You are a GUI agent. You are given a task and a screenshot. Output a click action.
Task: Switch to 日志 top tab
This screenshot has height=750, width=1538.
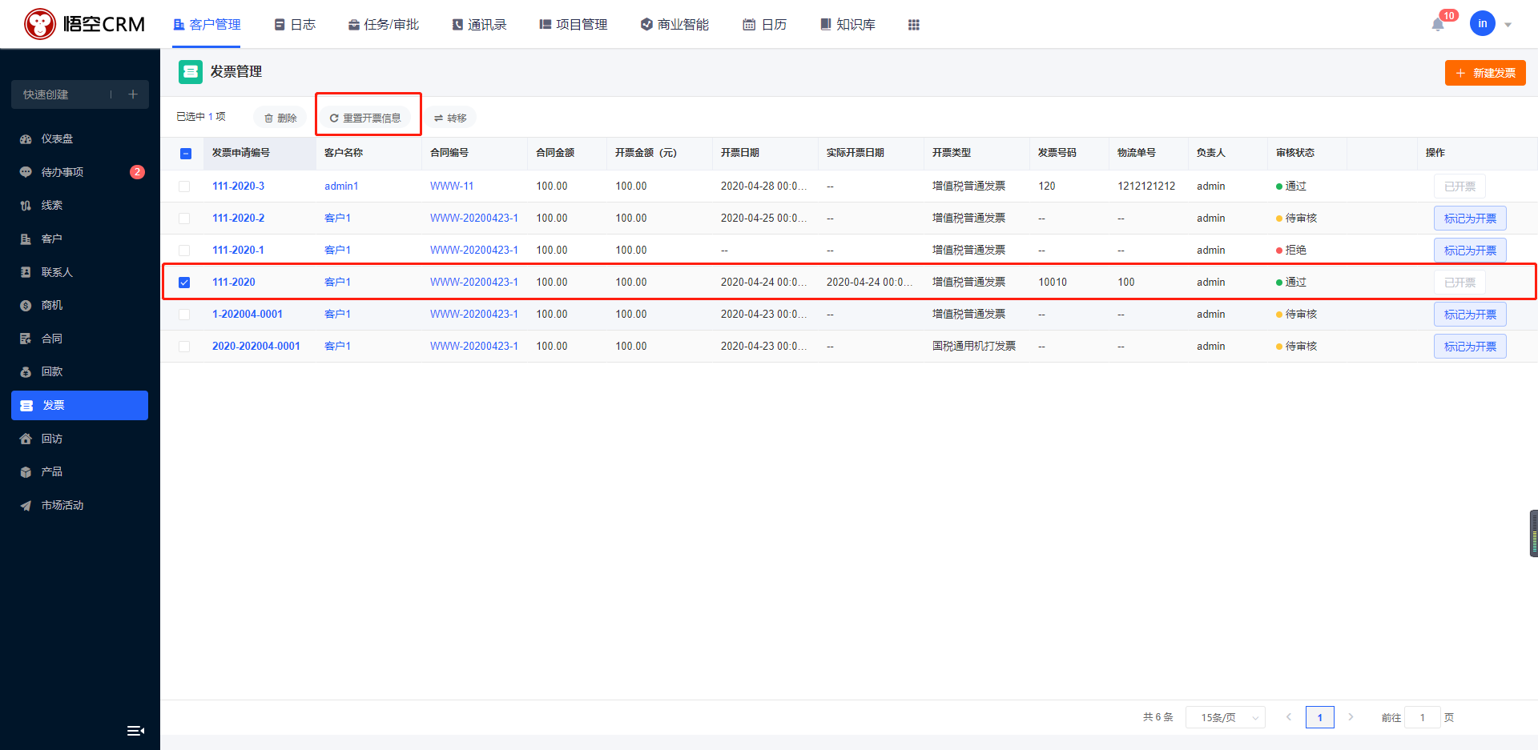(x=295, y=25)
